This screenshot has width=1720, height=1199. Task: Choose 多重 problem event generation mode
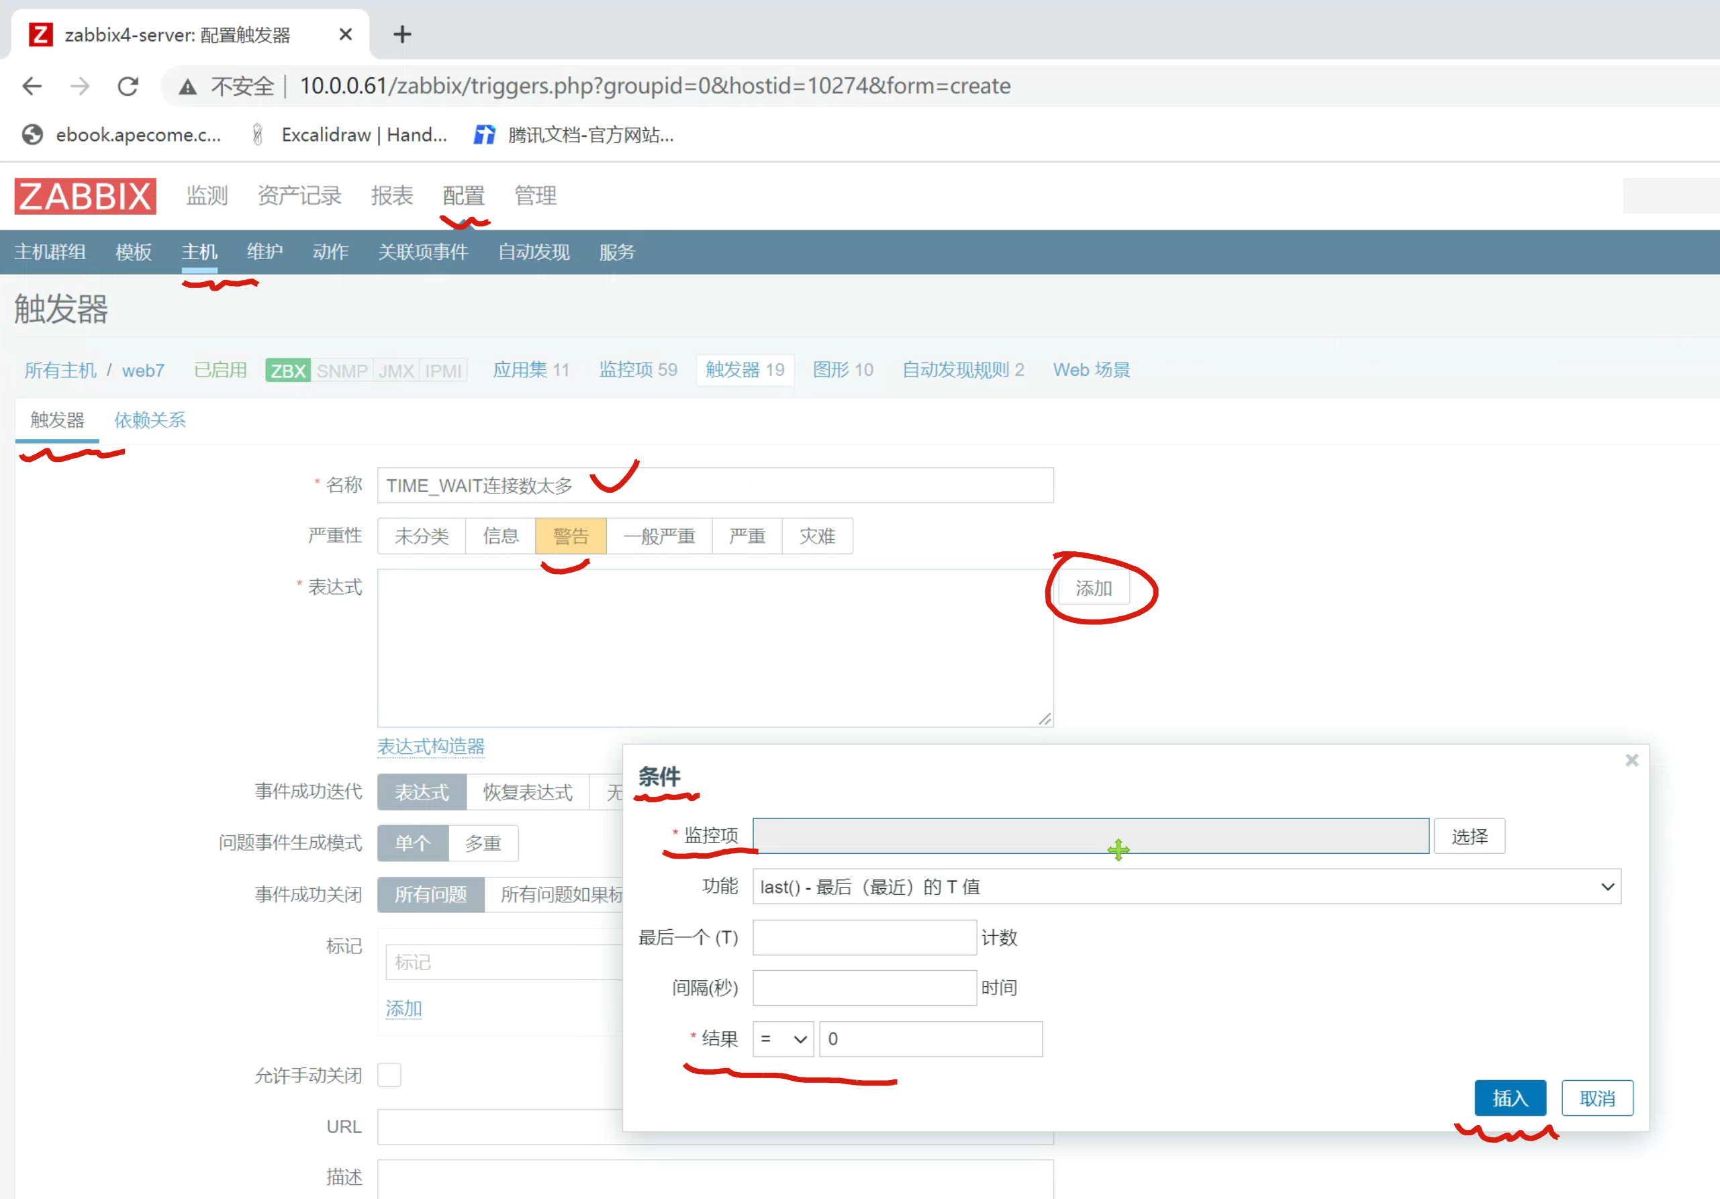pyautogui.click(x=483, y=843)
